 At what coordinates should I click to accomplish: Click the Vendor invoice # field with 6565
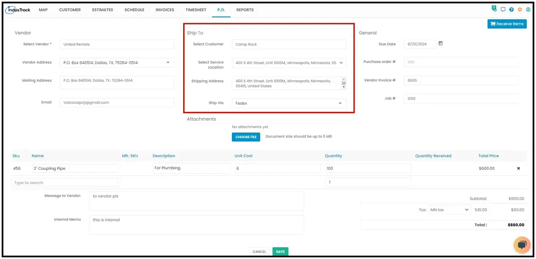461,81
